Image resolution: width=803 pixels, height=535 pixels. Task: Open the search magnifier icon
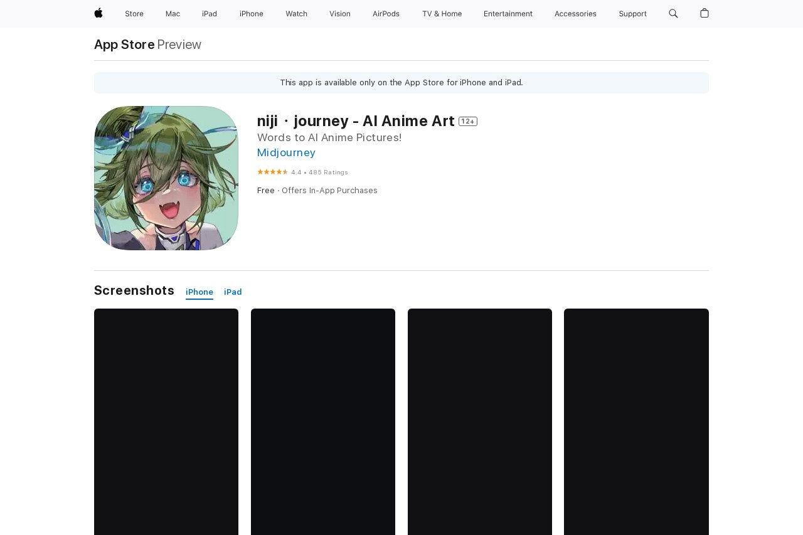673,13
